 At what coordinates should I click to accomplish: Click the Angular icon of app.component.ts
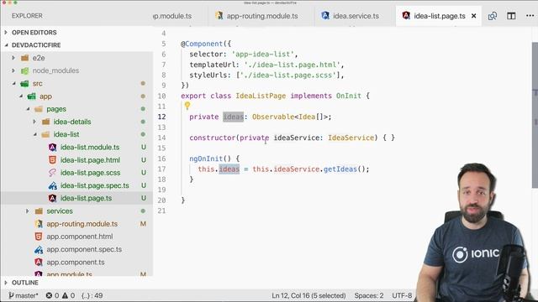click(39, 263)
